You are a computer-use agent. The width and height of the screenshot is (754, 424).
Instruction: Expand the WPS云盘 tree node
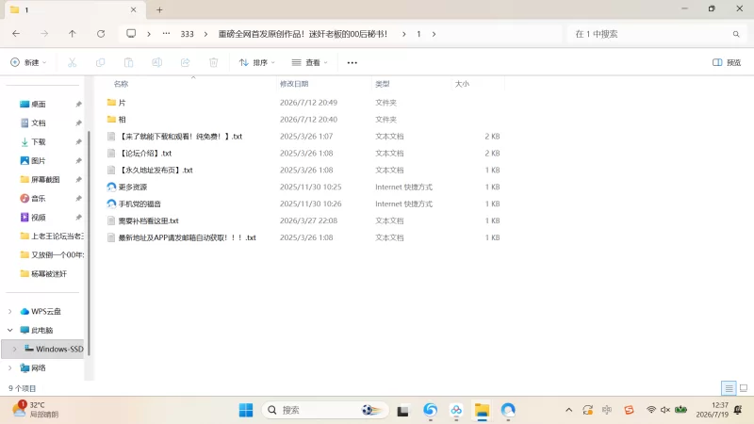(10, 312)
